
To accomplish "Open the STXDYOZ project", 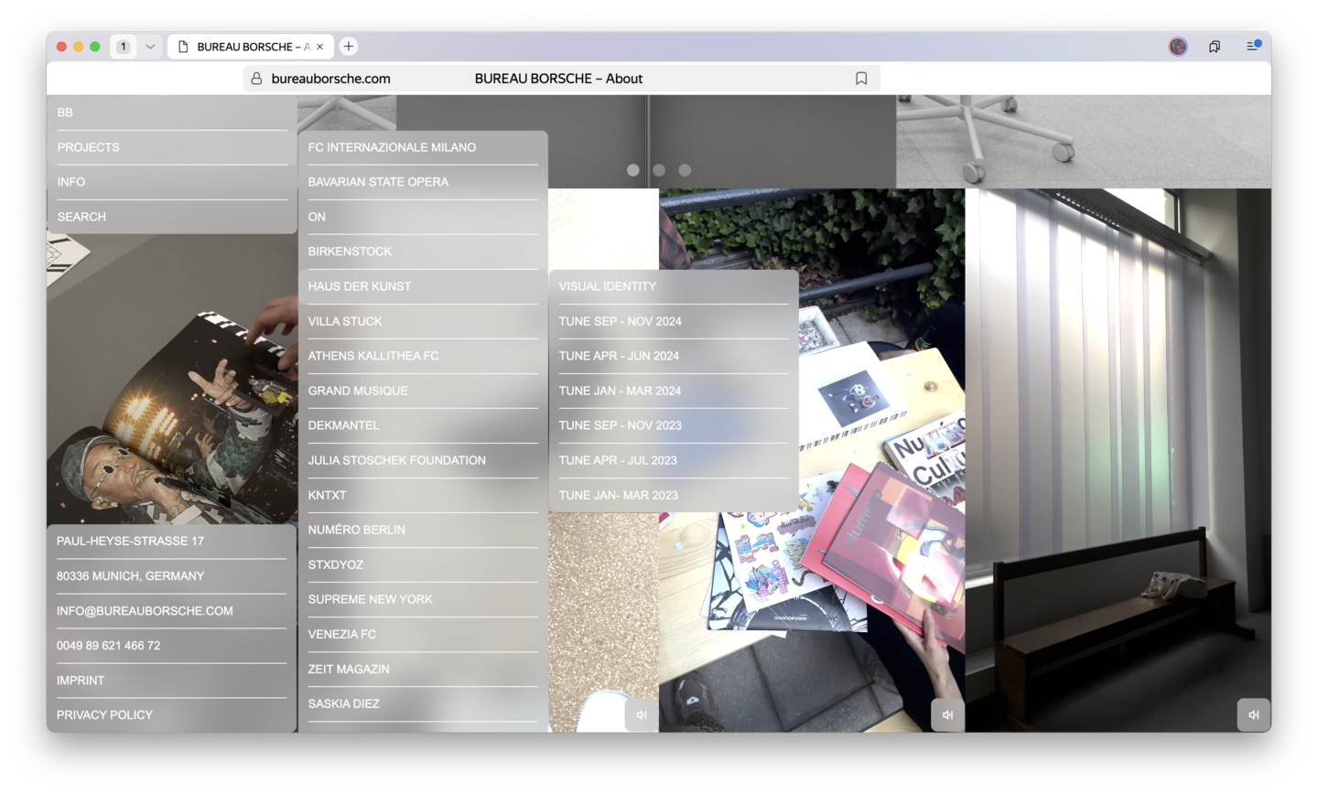I will coord(423,564).
